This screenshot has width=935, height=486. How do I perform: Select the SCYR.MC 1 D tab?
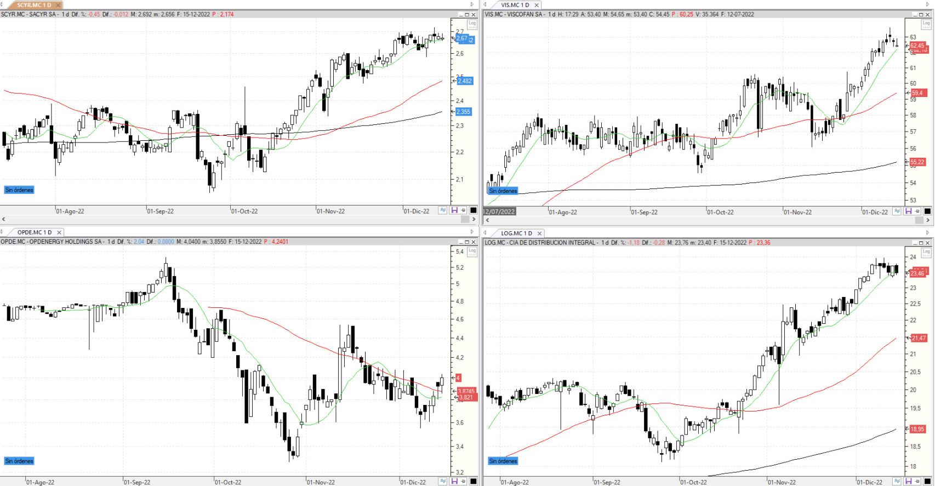pyautogui.click(x=34, y=5)
